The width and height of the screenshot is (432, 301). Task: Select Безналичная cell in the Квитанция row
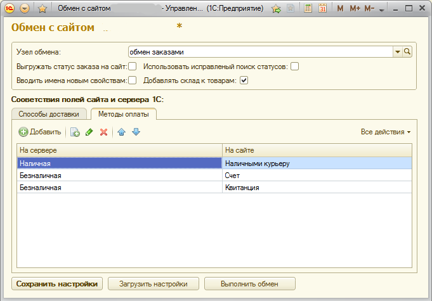(x=119, y=188)
